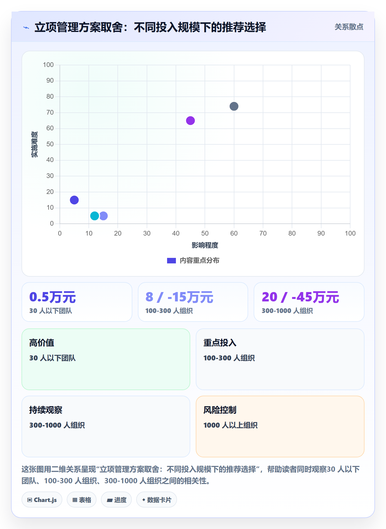This screenshot has width=386, height=529.
Task: Click the cyan scatter point
Action: tap(95, 216)
